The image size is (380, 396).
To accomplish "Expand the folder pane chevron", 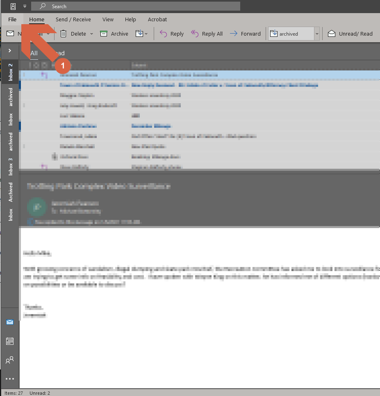I will [9, 51].
